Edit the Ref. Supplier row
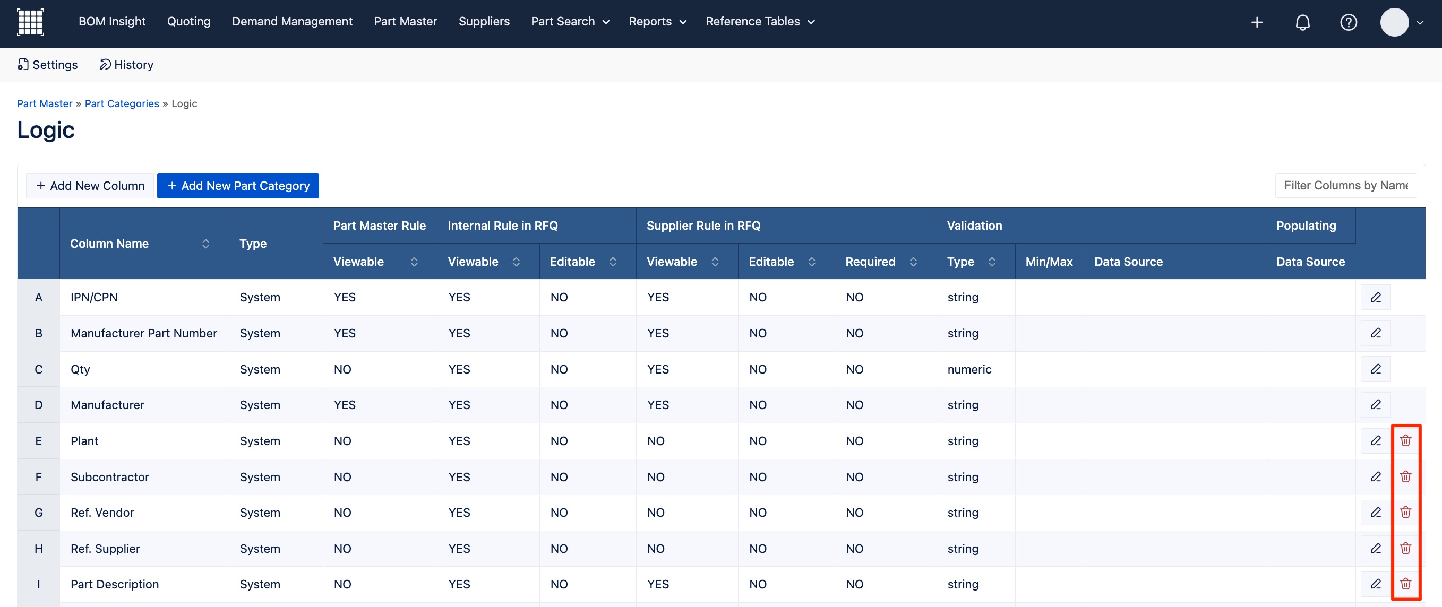 tap(1376, 548)
